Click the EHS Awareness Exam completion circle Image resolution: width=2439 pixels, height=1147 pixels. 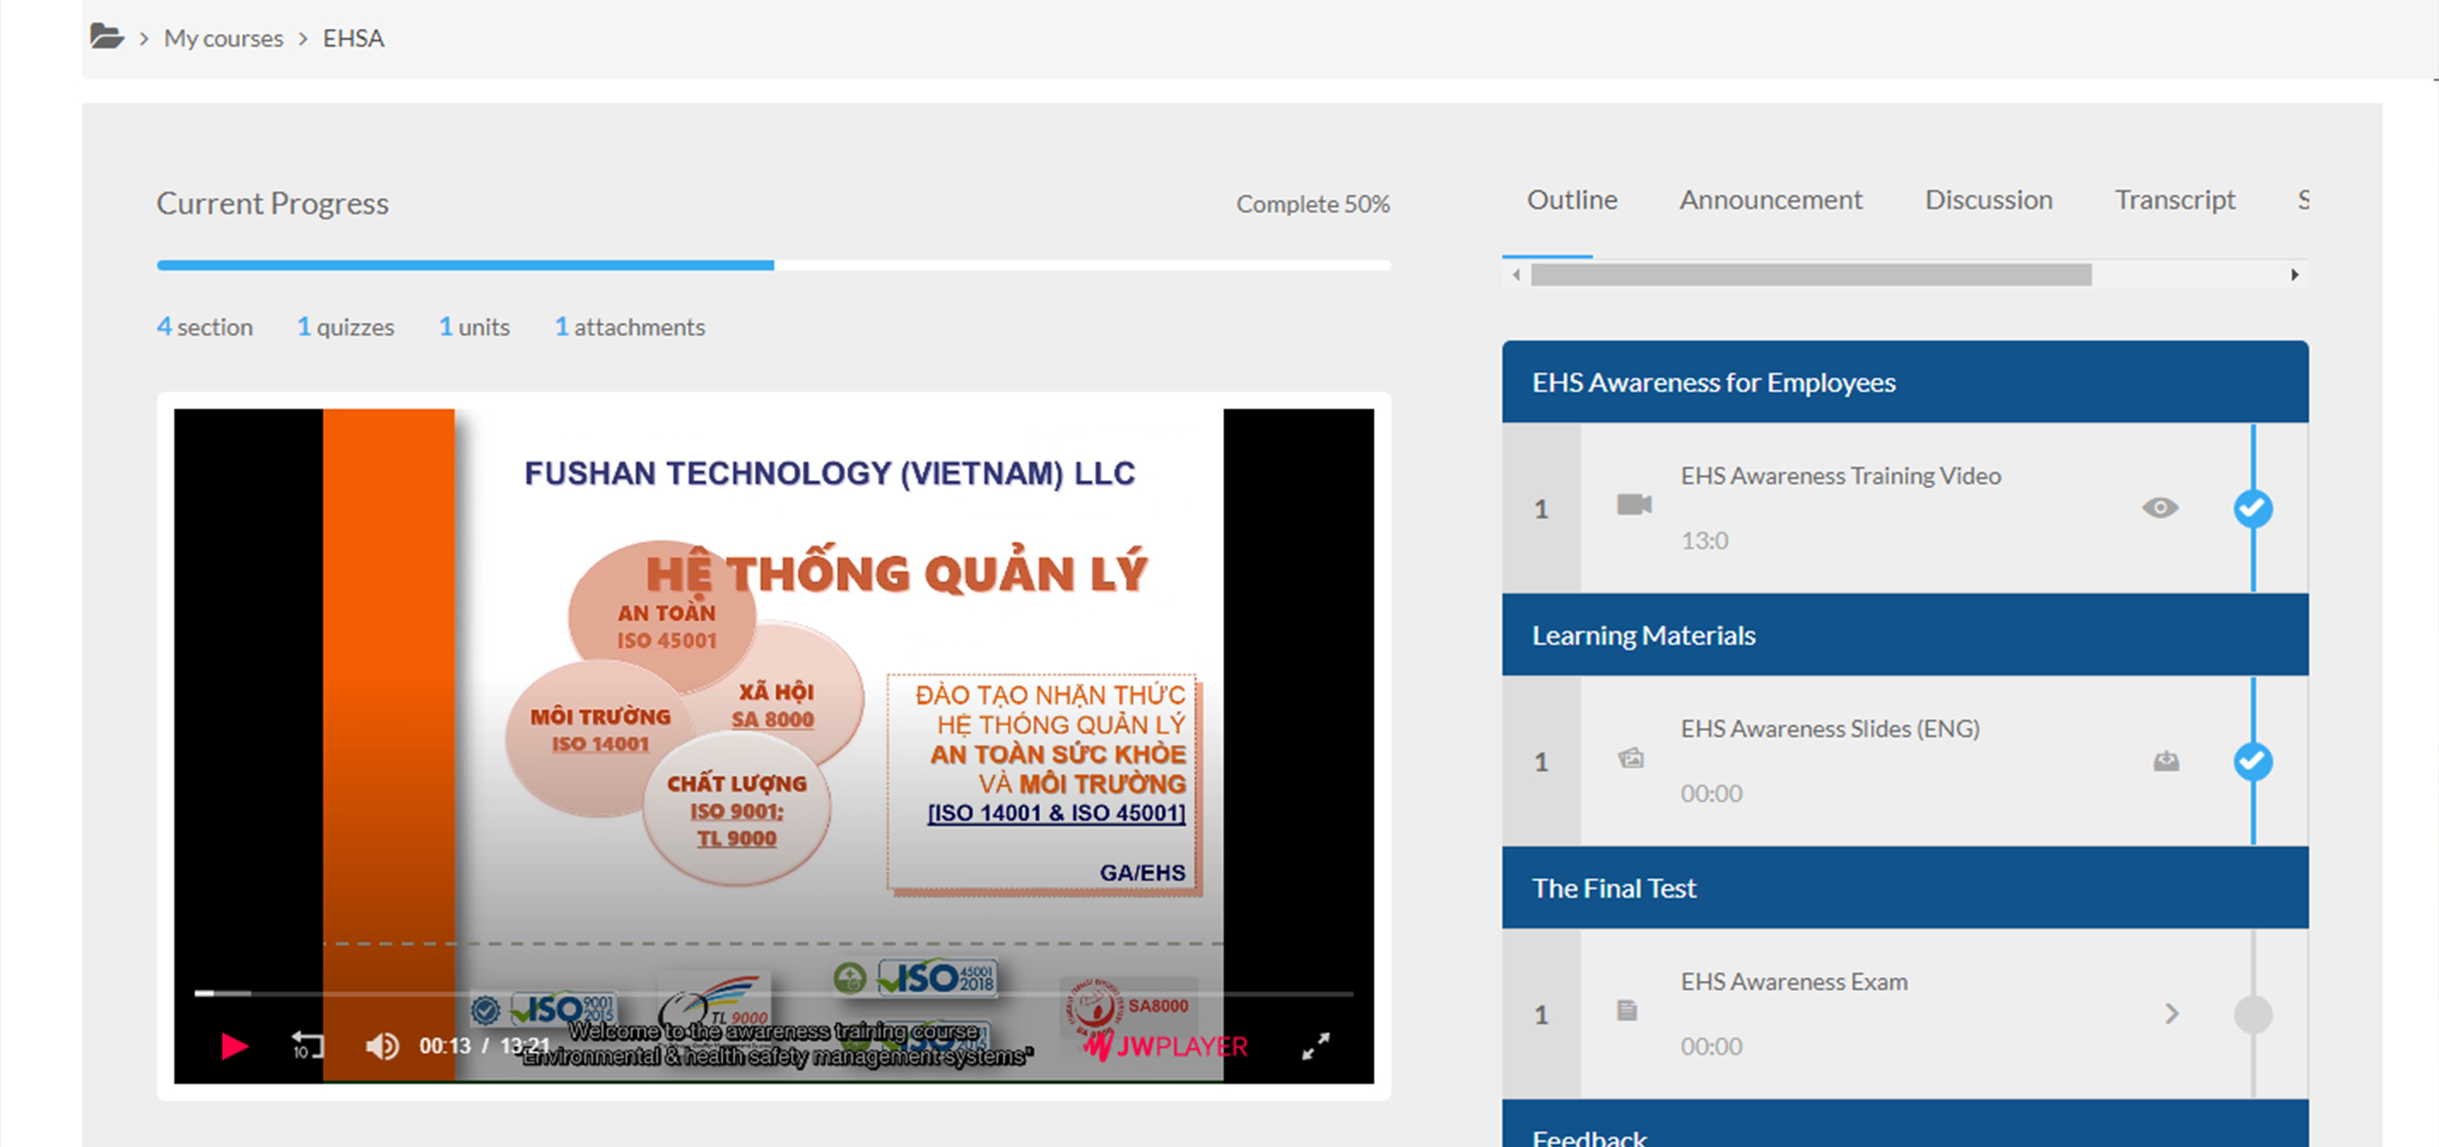point(2252,1015)
